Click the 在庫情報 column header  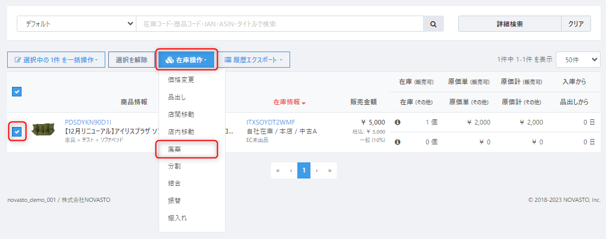[287, 102]
